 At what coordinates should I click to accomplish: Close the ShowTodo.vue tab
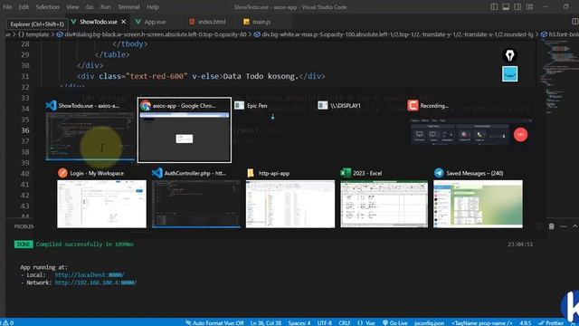tap(124, 22)
